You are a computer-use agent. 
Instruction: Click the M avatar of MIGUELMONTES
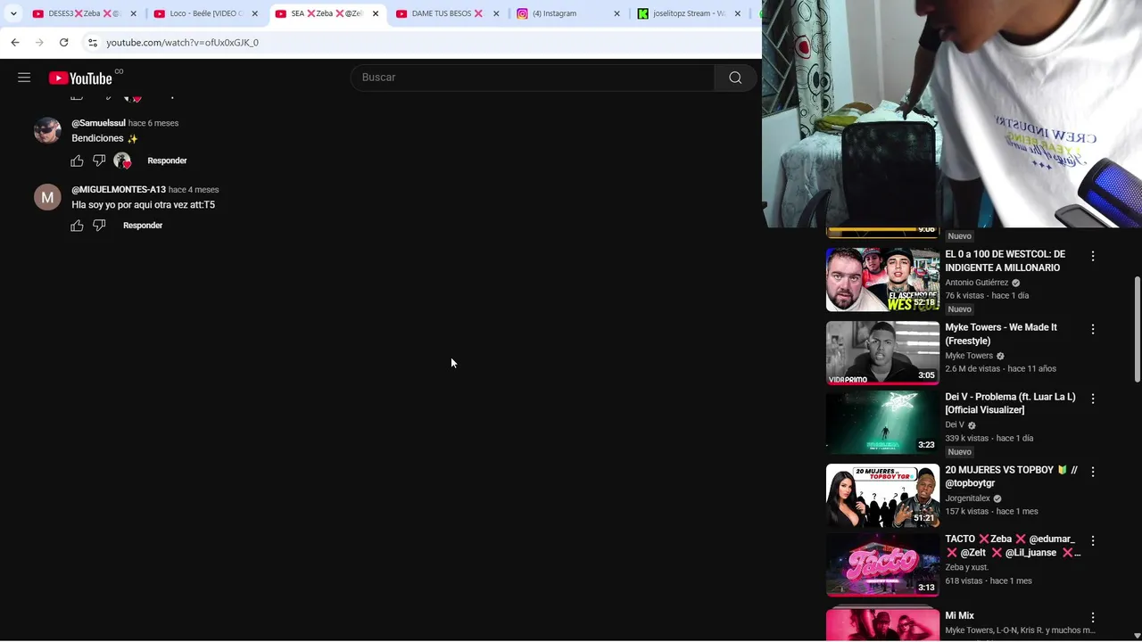click(x=47, y=197)
